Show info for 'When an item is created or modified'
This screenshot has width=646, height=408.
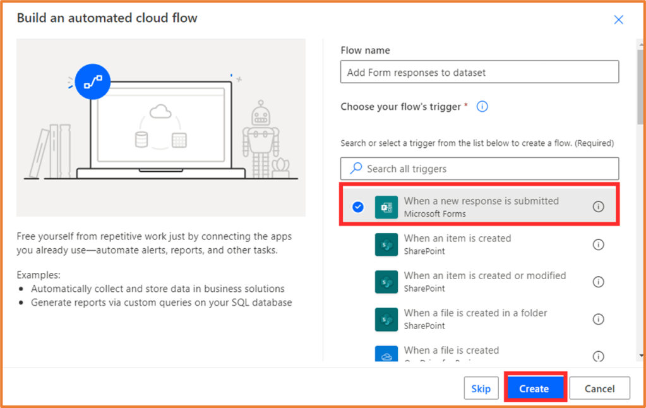point(598,282)
